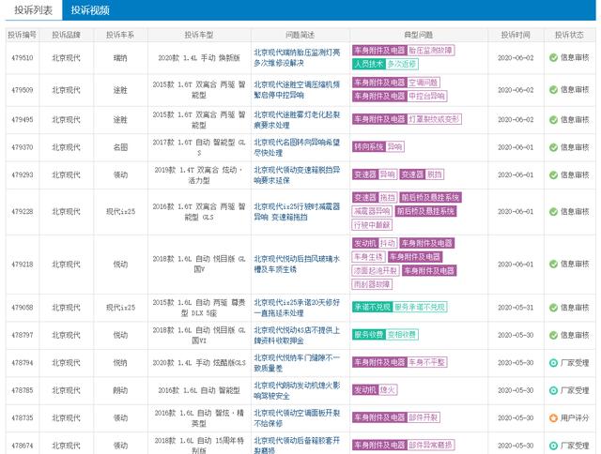Click the 变速器 拖挡 tag
Screen dimensions: 601x454
375,198
